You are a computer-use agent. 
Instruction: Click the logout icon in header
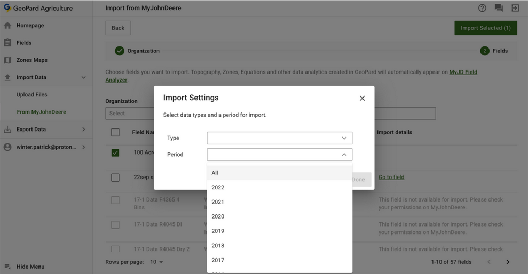coord(515,8)
